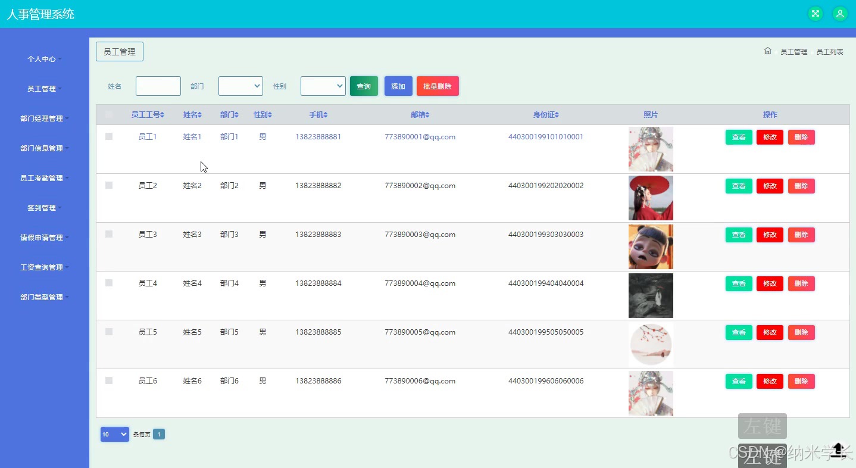Screen dimensions: 856x468
Task: Sort by 邮箱 column header
Action: 420,115
